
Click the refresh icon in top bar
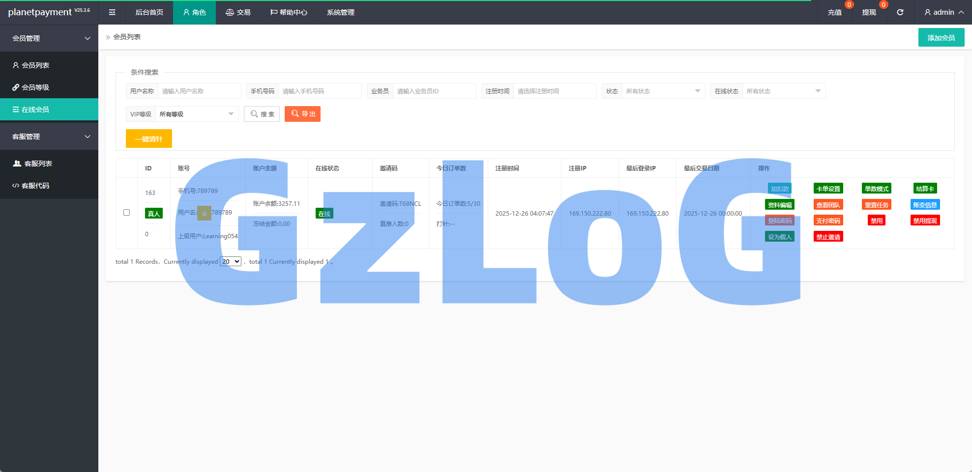point(900,12)
